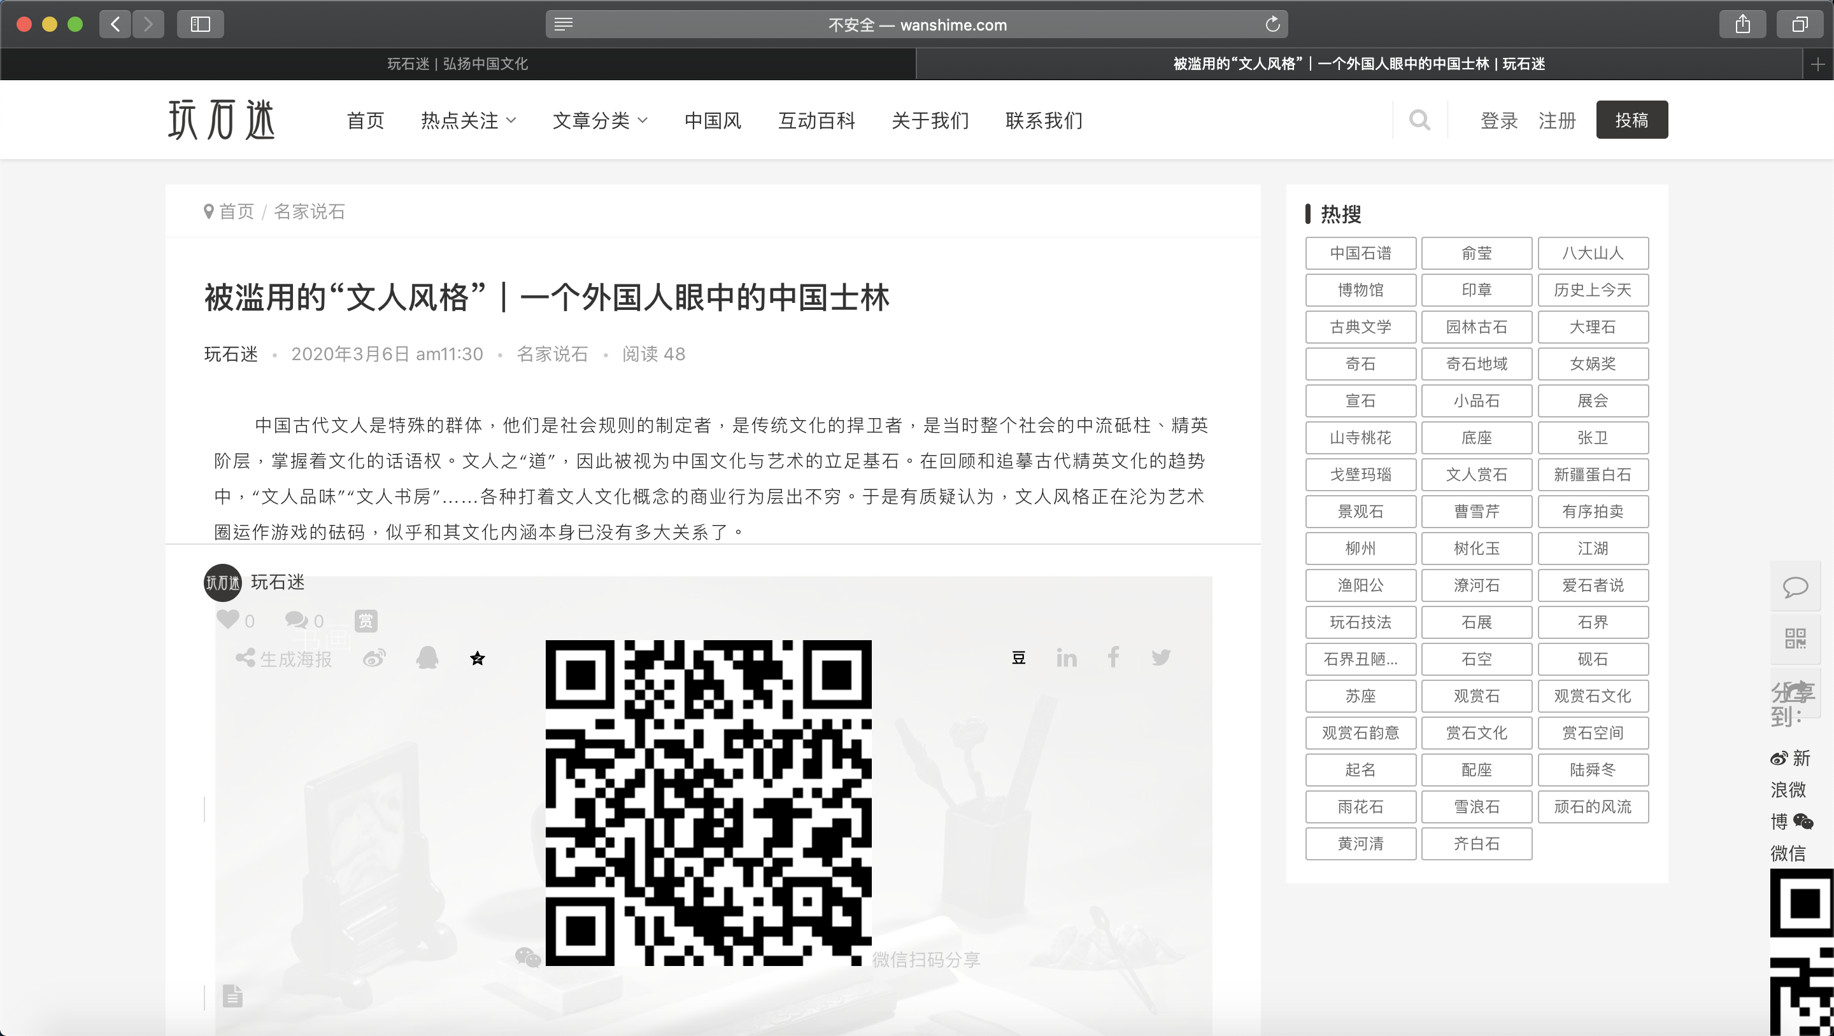Select the 历史上今天 hot search tag
The image size is (1834, 1036).
tap(1593, 290)
